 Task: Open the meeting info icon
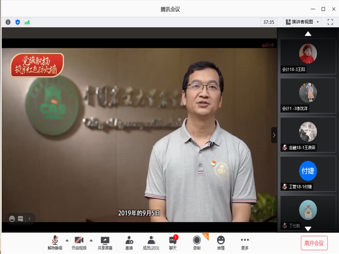click(x=8, y=22)
